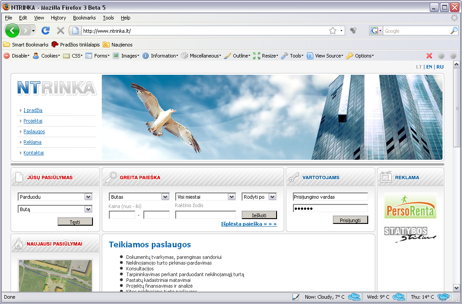Open the Bookmarks menu
462x304 pixels.
click(x=84, y=18)
